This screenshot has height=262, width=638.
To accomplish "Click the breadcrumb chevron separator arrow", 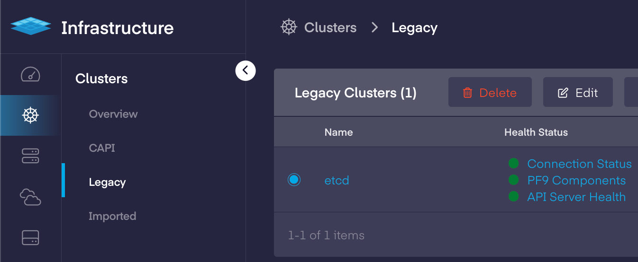I will point(374,27).
